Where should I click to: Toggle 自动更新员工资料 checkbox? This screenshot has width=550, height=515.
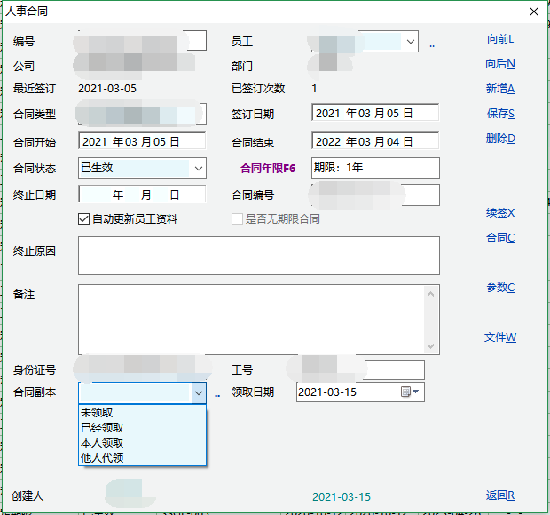[x=84, y=219]
